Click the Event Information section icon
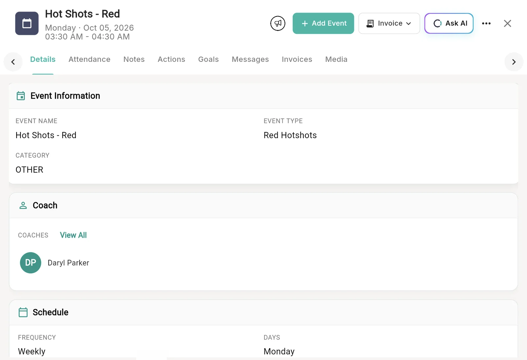The width and height of the screenshot is (527, 360). point(21,96)
